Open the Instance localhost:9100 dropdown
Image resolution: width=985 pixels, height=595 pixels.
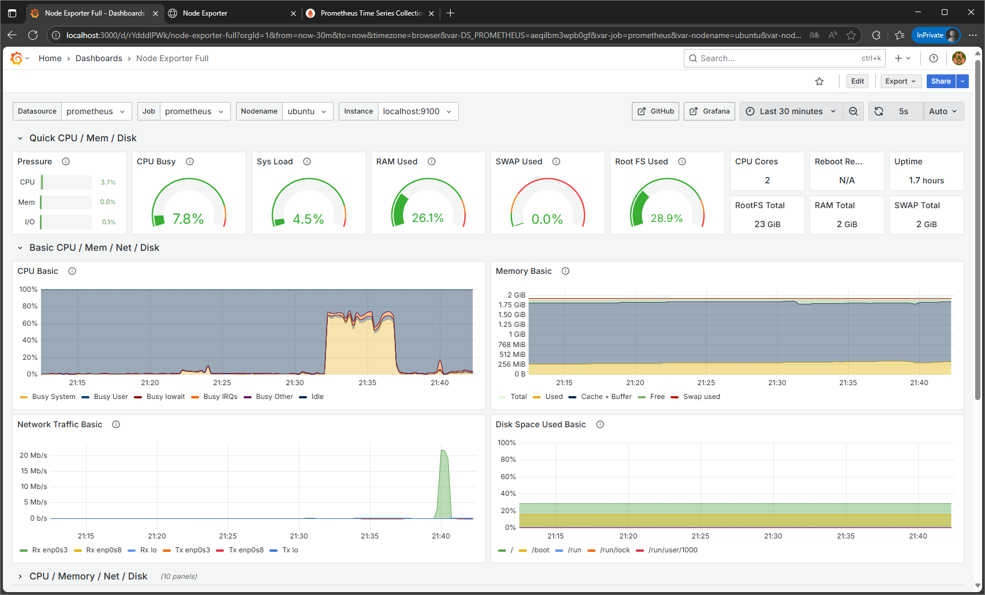pyautogui.click(x=418, y=111)
